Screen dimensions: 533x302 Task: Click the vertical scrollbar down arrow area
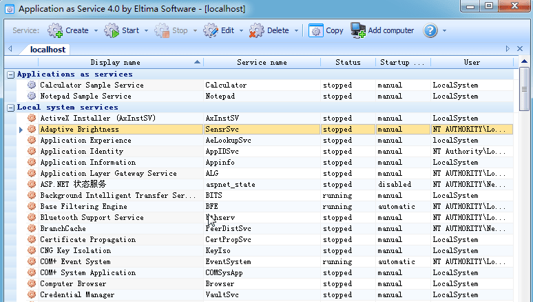tap(525, 296)
